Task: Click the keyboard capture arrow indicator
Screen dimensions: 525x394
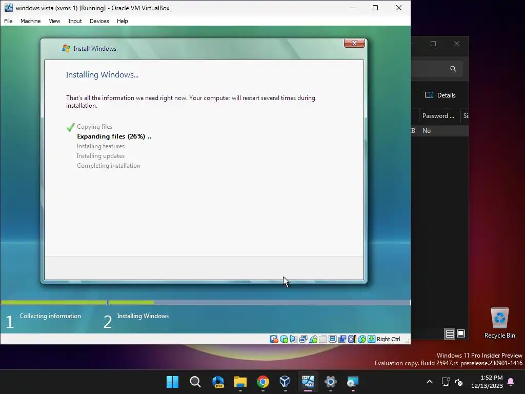Action: [371, 339]
